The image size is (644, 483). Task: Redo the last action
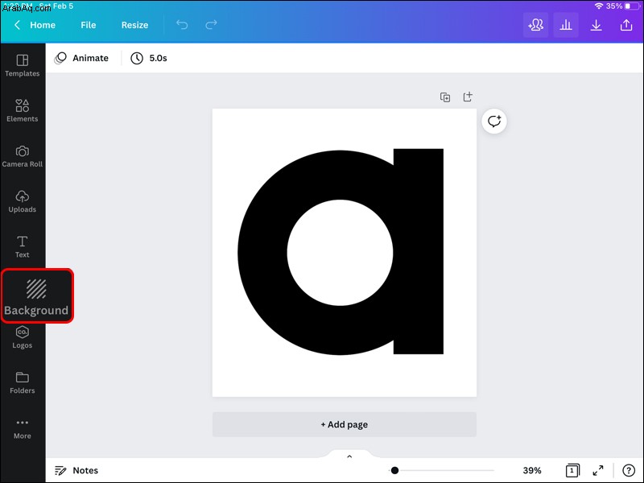click(211, 25)
